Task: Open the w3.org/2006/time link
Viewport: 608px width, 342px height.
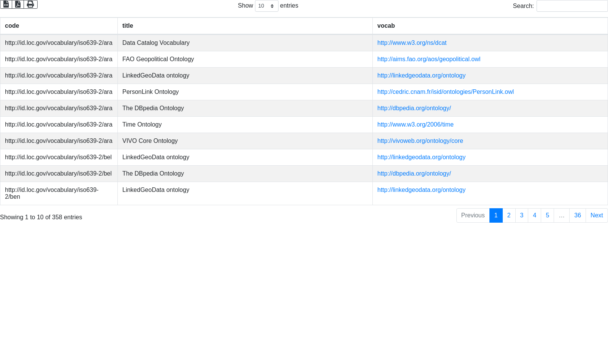Action: coord(415,125)
